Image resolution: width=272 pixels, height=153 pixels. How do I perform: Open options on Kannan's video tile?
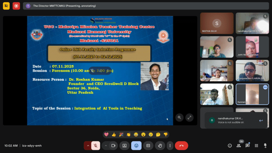point(265,87)
